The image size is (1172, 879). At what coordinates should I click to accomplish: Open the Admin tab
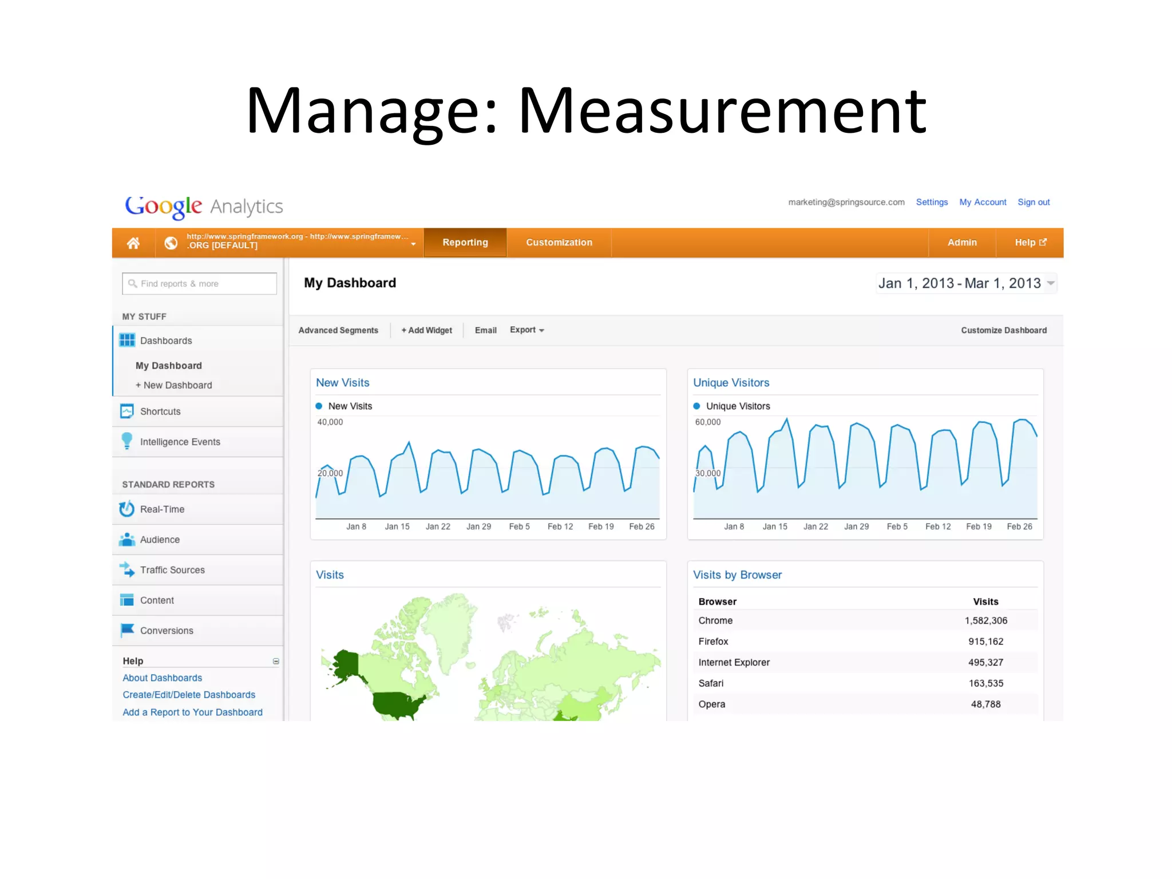click(962, 243)
